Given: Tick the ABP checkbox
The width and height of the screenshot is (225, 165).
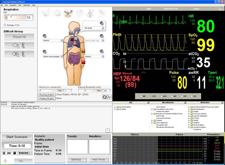Looking at the screenshot, I should [172, 96].
